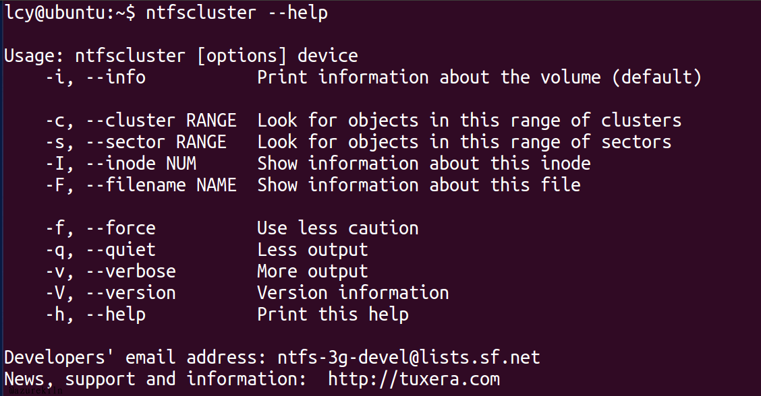The width and height of the screenshot is (761, 396).
Task: Click 'Print this help' description
Action: pyautogui.click(x=333, y=315)
